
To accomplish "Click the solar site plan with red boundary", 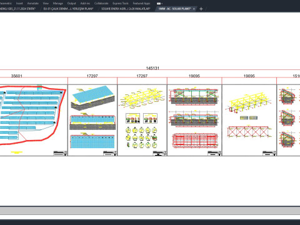I will pyautogui.click(x=33, y=115).
